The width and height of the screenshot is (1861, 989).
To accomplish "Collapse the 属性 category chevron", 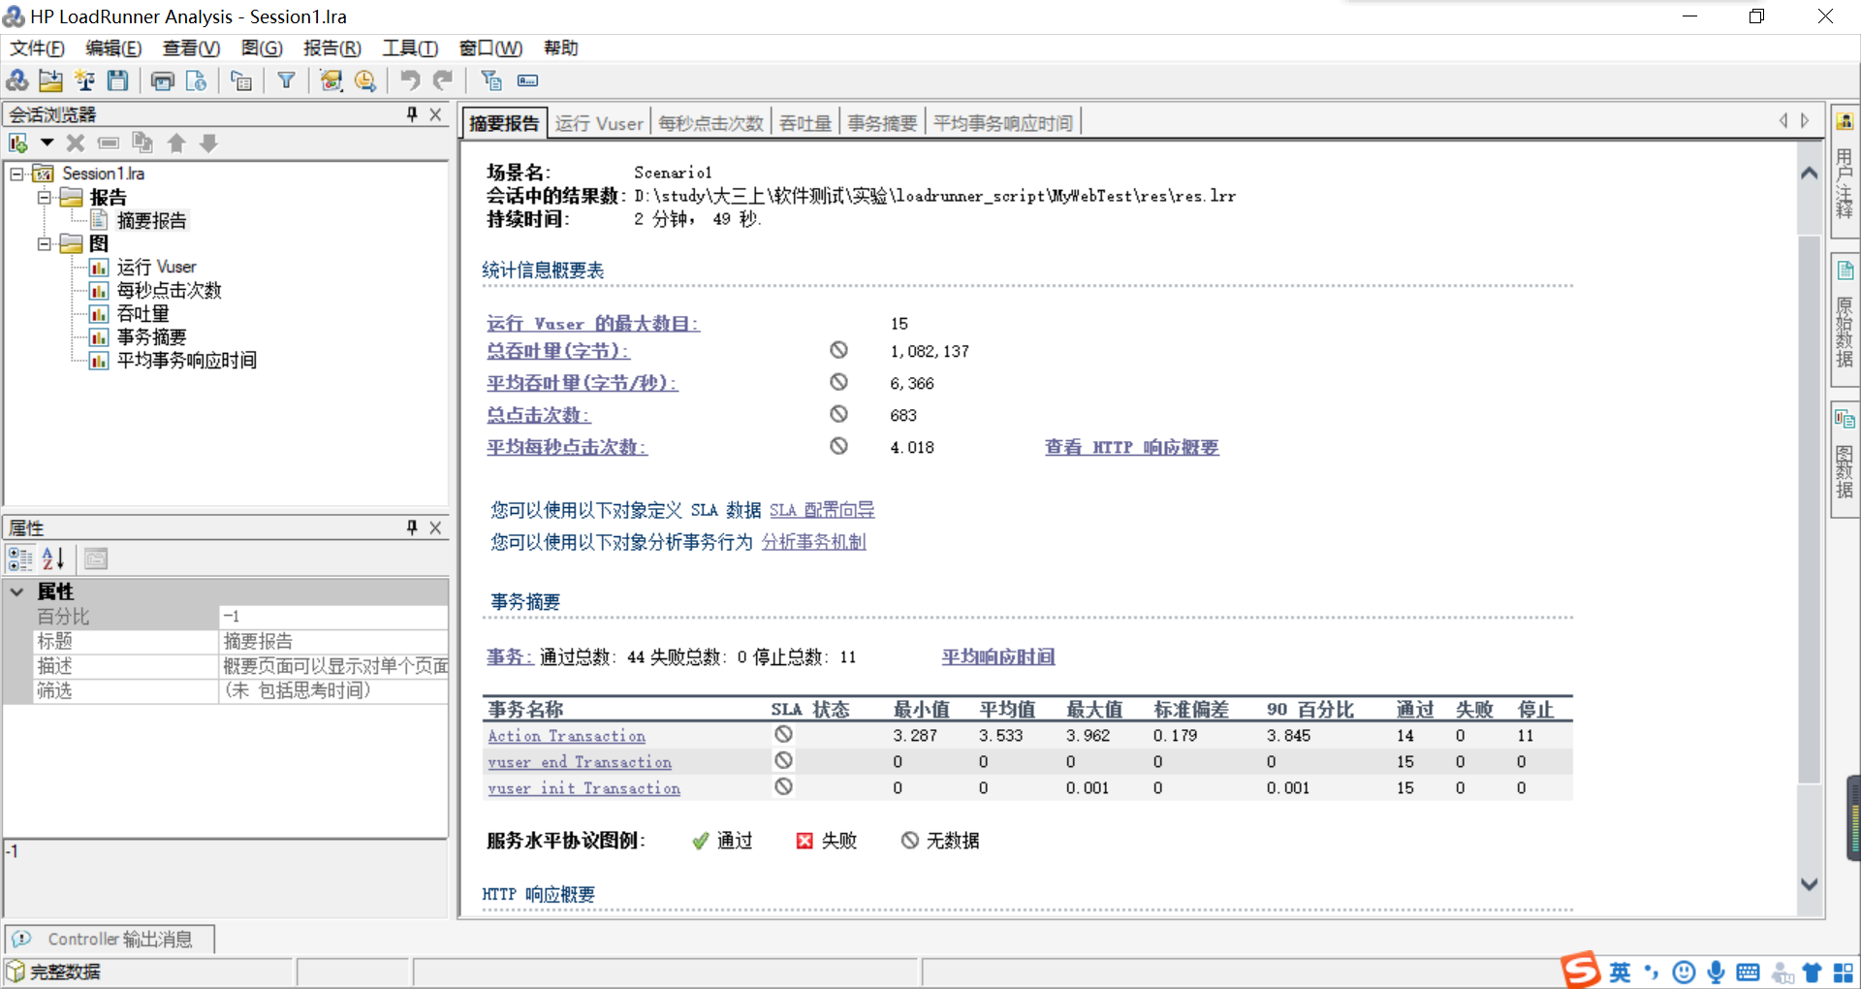I will pyautogui.click(x=16, y=590).
